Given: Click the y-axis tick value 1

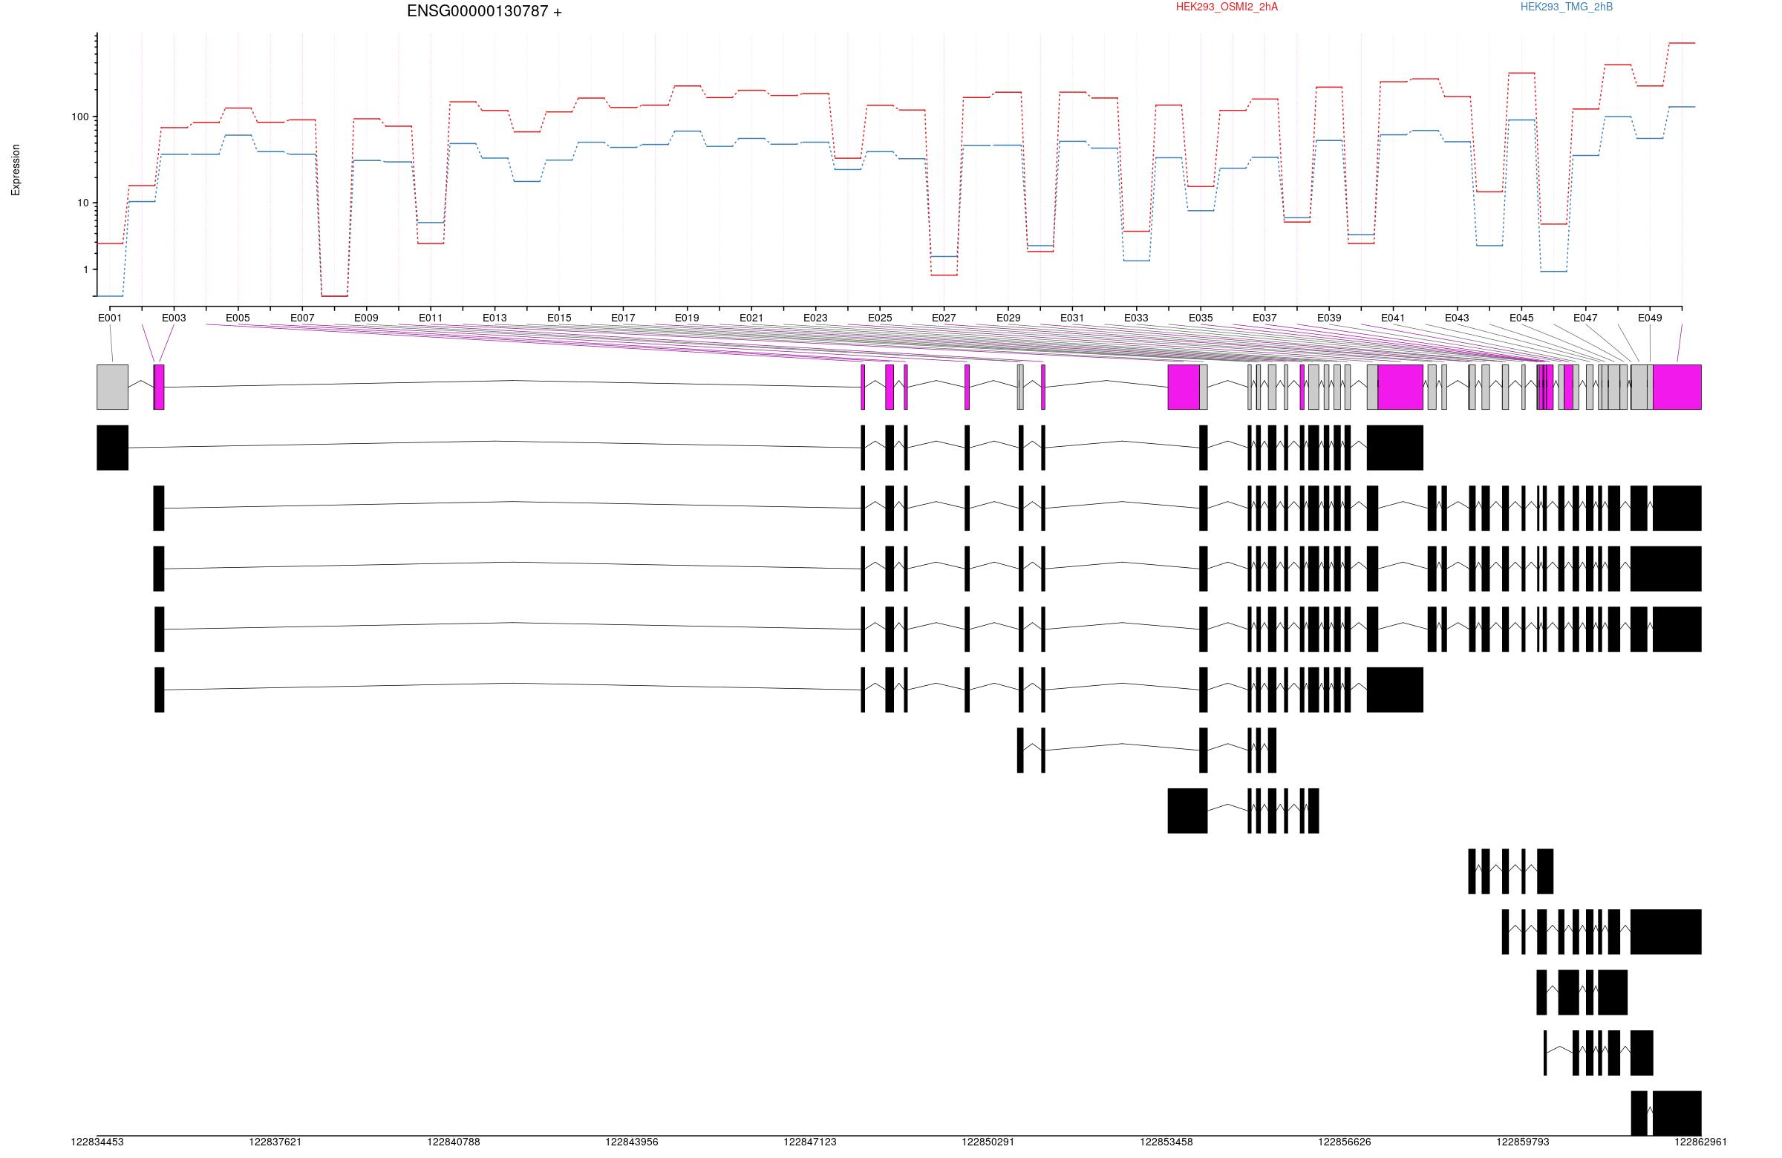Looking at the screenshot, I should [x=85, y=269].
